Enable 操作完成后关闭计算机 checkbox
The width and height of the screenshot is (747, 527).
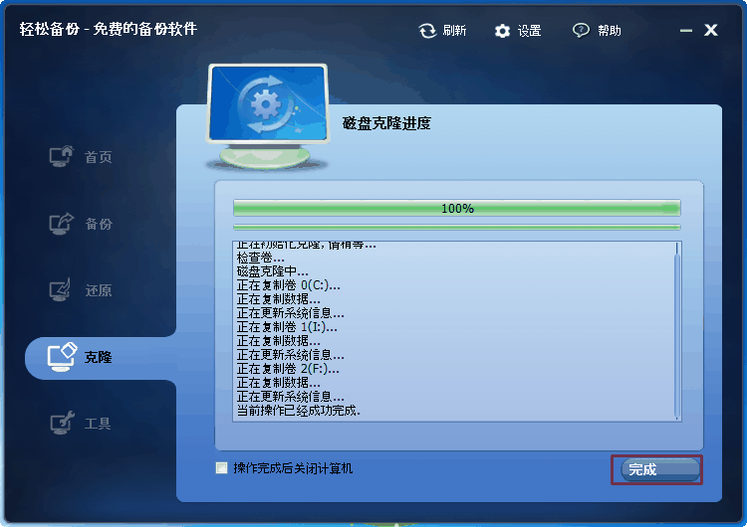221,468
